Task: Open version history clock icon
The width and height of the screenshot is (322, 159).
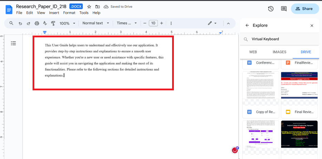Action: tap(271, 9)
